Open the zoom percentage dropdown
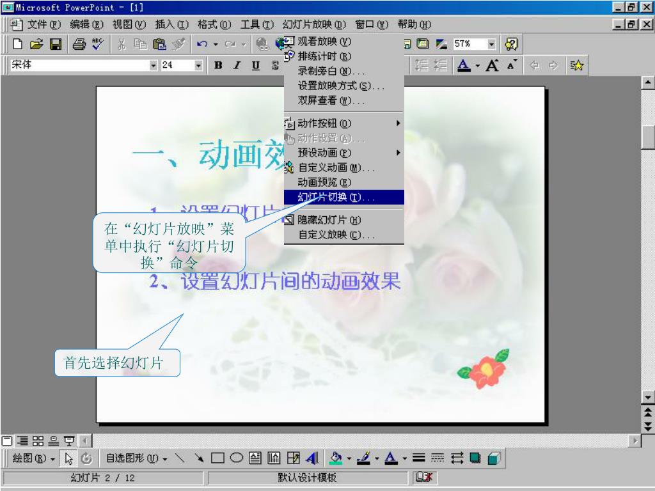 (492, 44)
